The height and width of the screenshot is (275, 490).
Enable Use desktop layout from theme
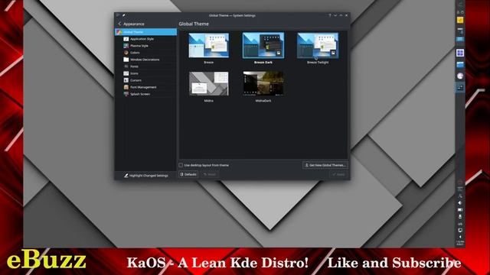[x=181, y=165]
